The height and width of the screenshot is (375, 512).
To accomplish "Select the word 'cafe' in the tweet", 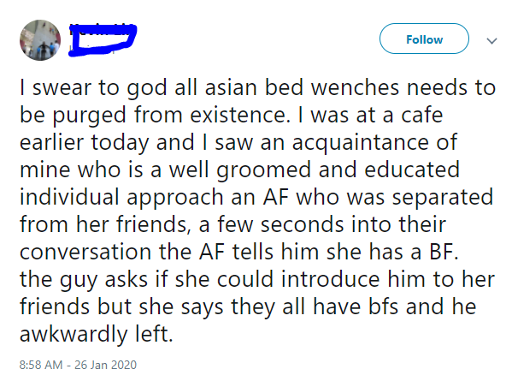I will 421,115.
